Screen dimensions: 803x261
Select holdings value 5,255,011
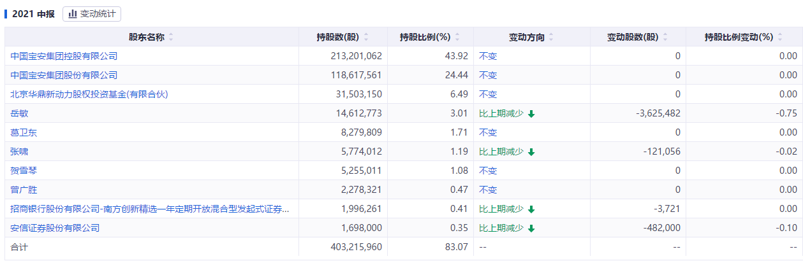pos(362,171)
